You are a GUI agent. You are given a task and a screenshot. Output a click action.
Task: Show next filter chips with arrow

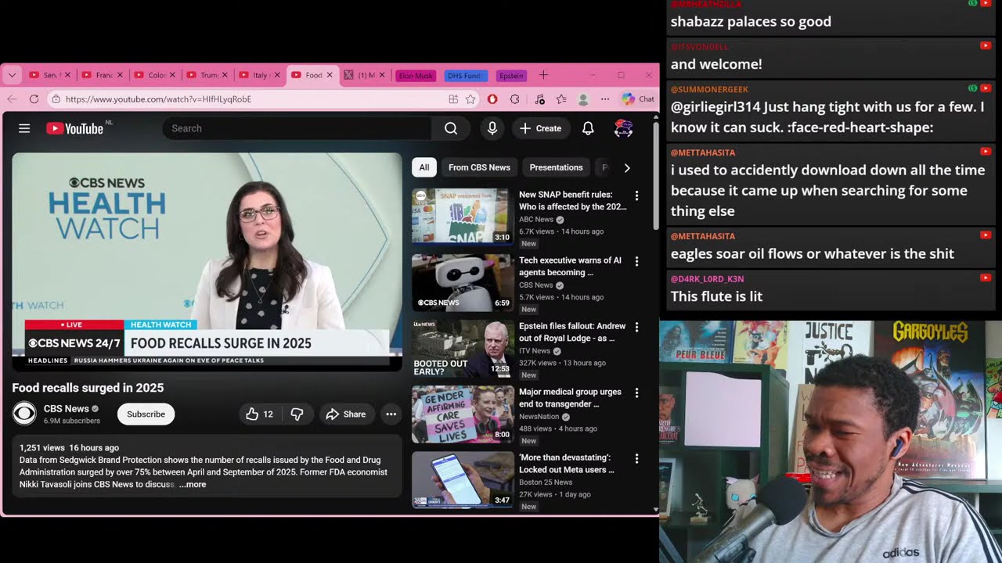tap(626, 167)
